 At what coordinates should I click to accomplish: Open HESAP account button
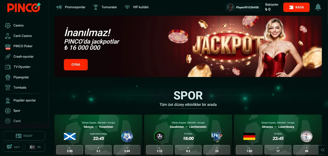(x=24, y=136)
